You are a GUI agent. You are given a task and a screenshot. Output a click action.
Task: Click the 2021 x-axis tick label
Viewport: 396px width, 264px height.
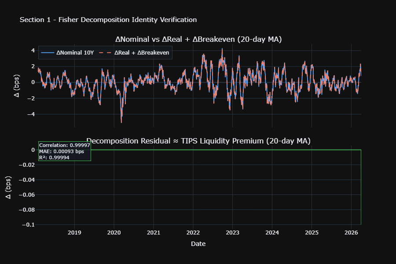click(x=154, y=233)
